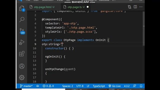This screenshot has width=160, height=90.
Task: Click TypeScript version 4.3.2
Action: coord(127,86)
